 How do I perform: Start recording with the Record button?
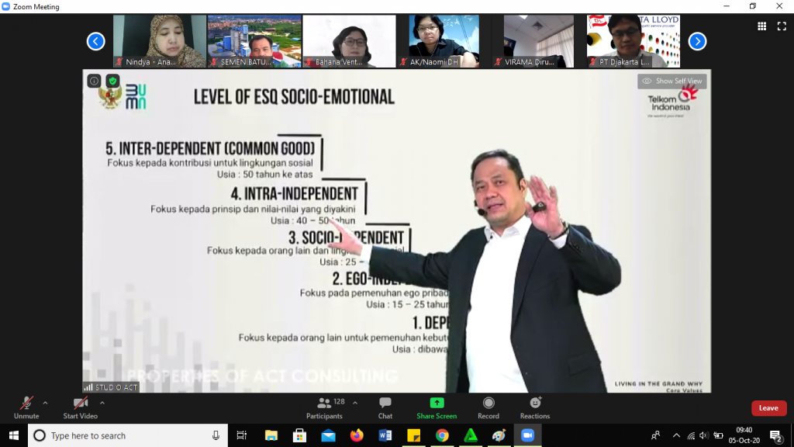point(488,407)
